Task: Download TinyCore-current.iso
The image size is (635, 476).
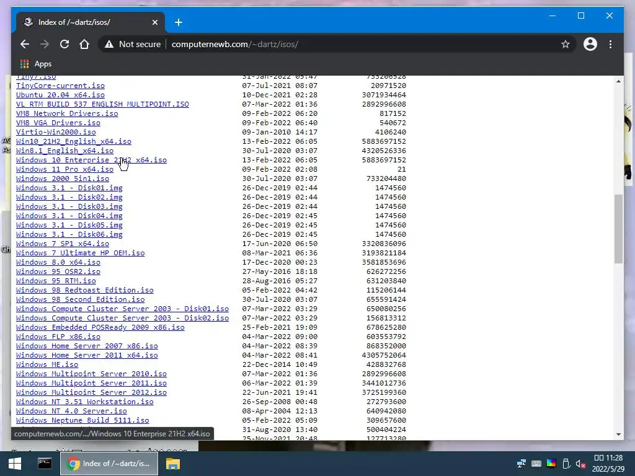Action: coord(60,86)
